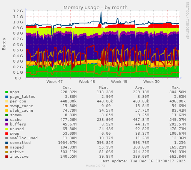Click the 'per_cpu' legend label
This screenshot has width=191, height=170.
click(18, 101)
